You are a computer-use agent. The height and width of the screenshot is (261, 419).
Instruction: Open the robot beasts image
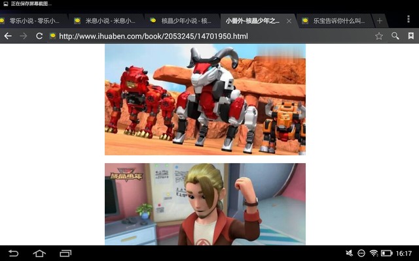point(205,100)
